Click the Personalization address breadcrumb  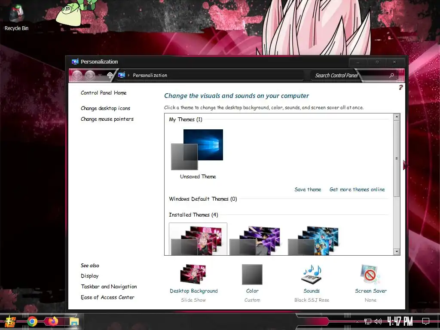(150, 75)
